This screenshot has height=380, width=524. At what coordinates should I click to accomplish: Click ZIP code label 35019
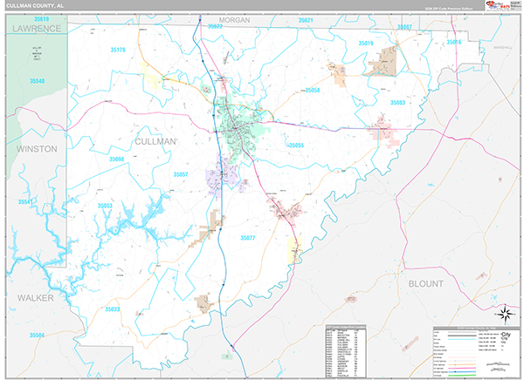coord(366,43)
